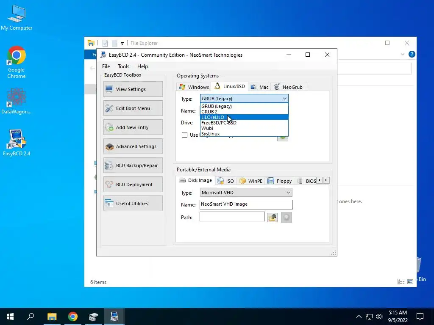
Task: Switch to the Windows operating system tab
Action: tap(194, 87)
